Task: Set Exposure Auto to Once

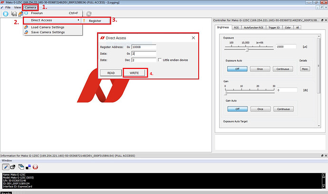Action: pos(260,69)
